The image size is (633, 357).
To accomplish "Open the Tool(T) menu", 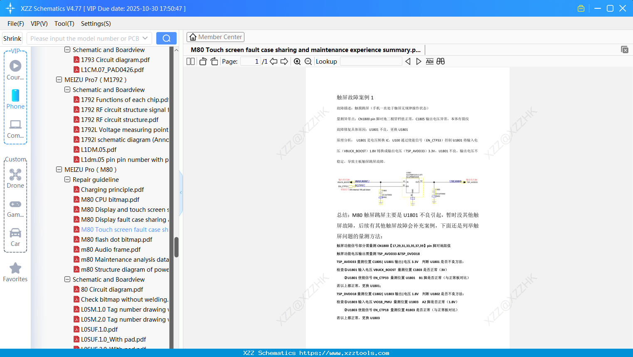I will 64,24.
